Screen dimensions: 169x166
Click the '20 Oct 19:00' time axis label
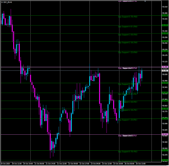coord(28,164)
